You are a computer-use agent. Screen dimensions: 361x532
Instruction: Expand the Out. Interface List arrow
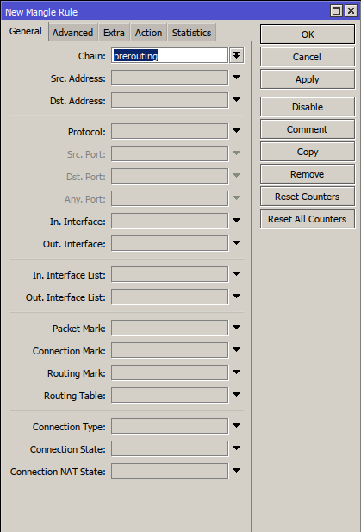tap(237, 297)
